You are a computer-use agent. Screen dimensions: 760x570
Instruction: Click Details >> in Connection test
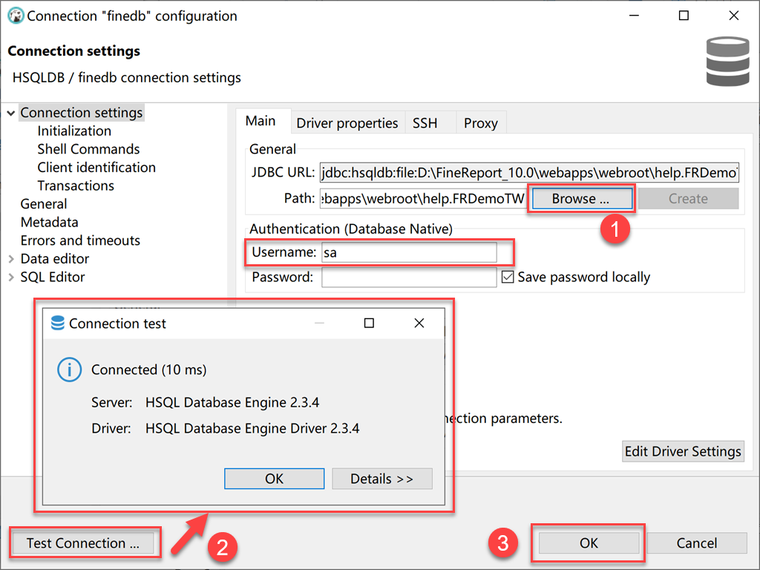(x=382, y=479)
